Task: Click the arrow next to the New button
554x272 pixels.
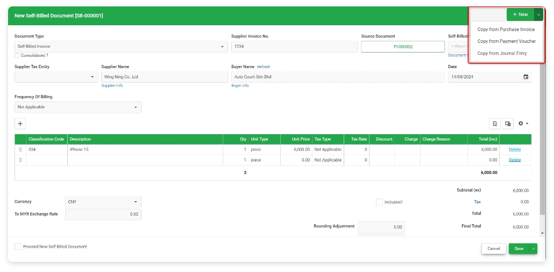Action: pyautogui.click(x=539, y=15)
